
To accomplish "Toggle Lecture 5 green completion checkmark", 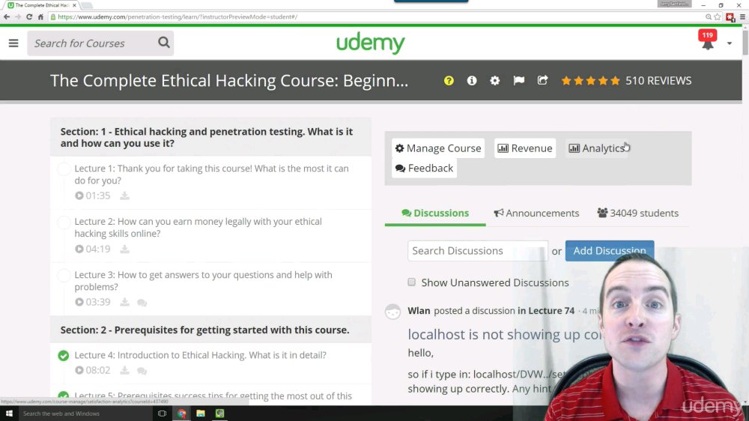I will coord(64,396).
